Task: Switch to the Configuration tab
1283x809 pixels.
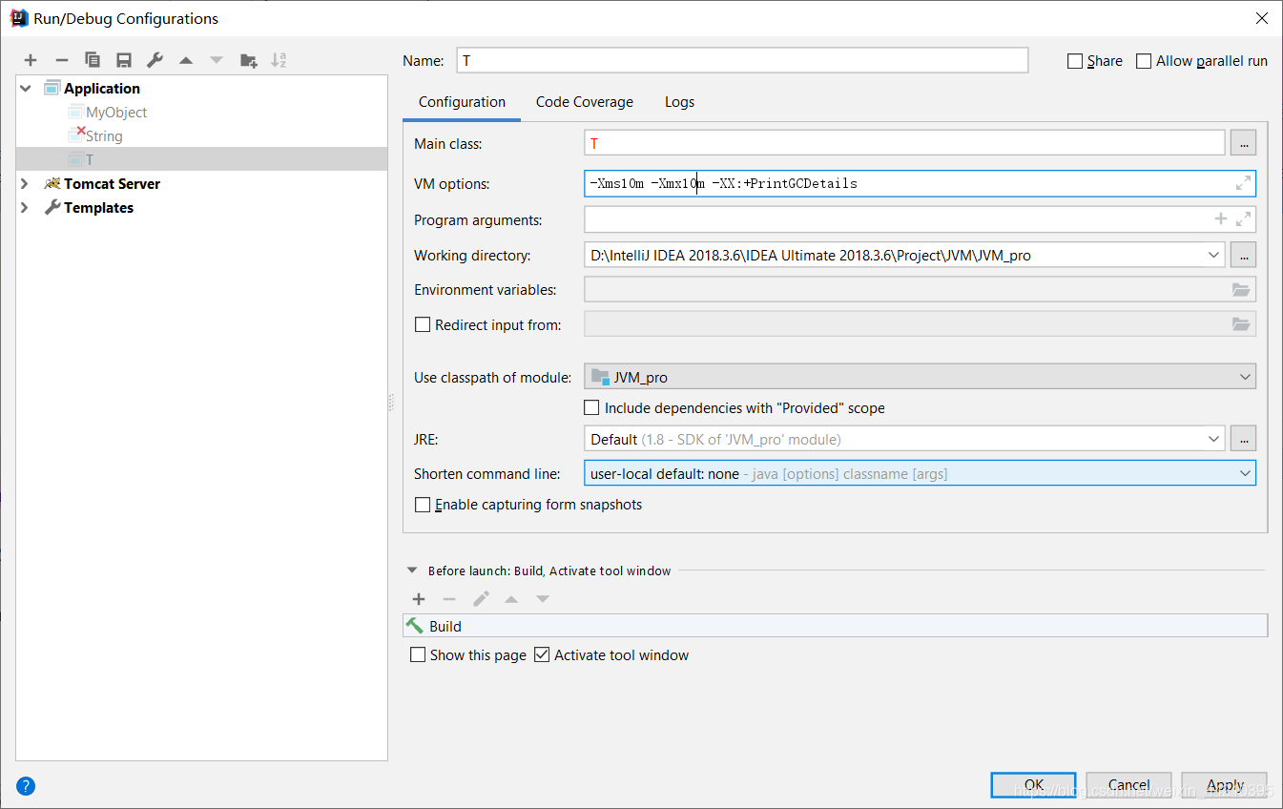Action: click(462, 102)
